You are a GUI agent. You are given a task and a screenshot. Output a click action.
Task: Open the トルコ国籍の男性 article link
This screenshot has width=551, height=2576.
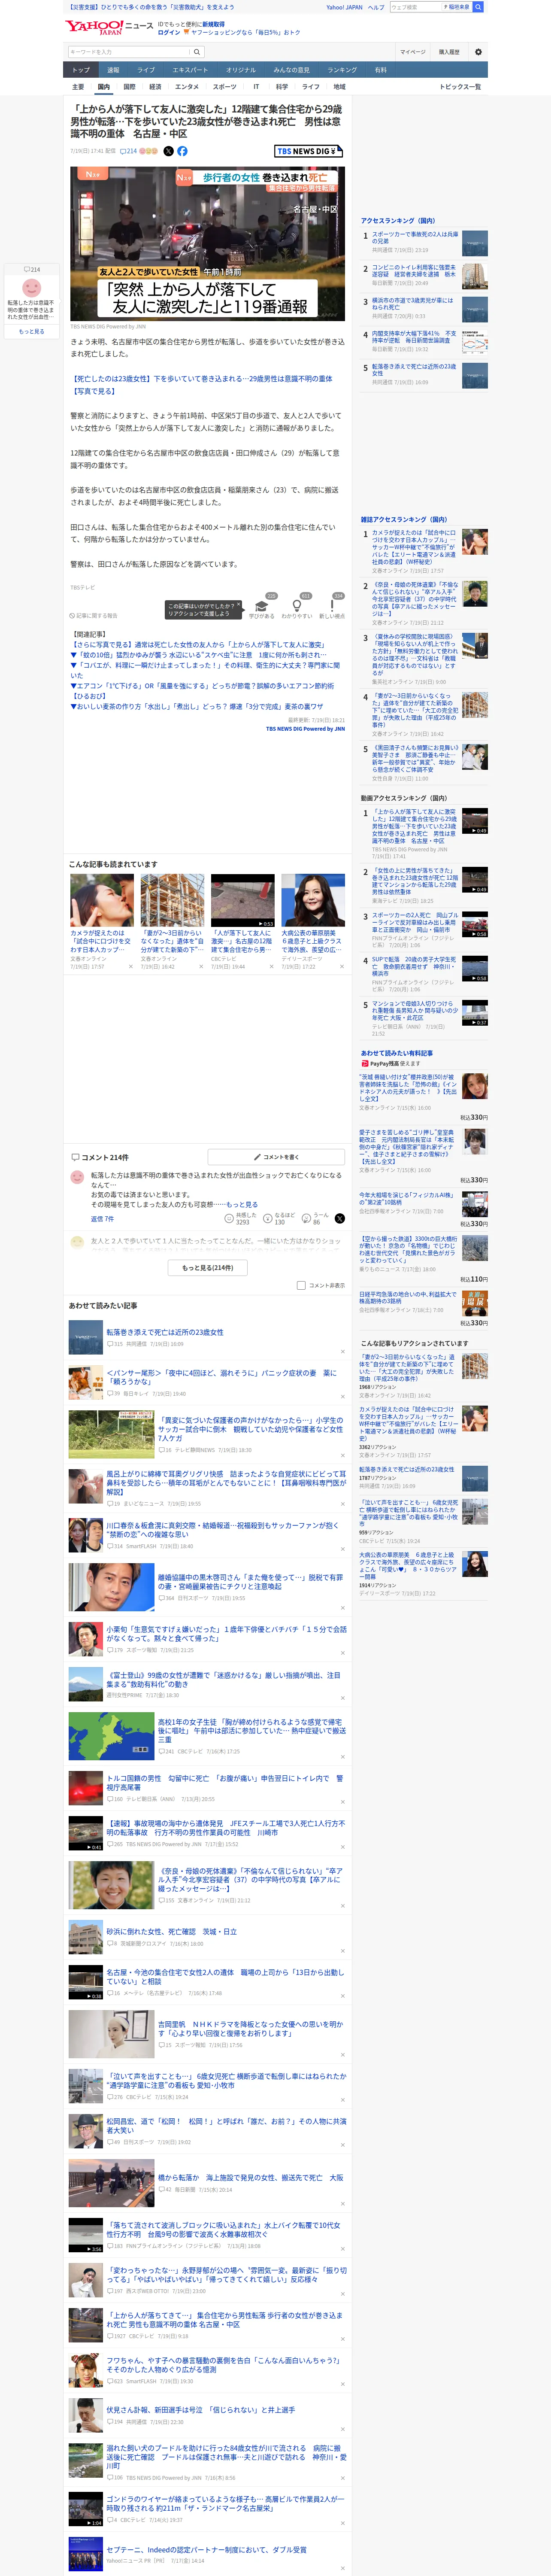click(225, 1782)
